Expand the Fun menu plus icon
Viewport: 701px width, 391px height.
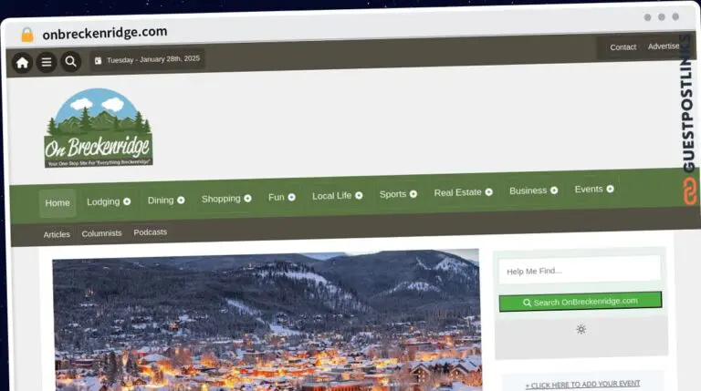click(x=291, y=197)
